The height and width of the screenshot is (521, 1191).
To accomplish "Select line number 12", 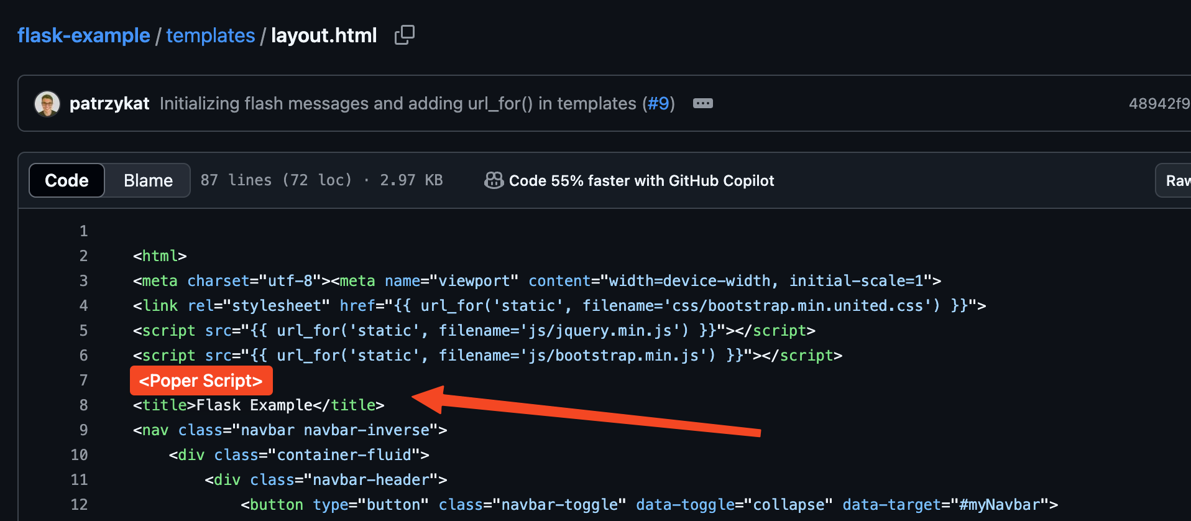I will coord(79,505).
